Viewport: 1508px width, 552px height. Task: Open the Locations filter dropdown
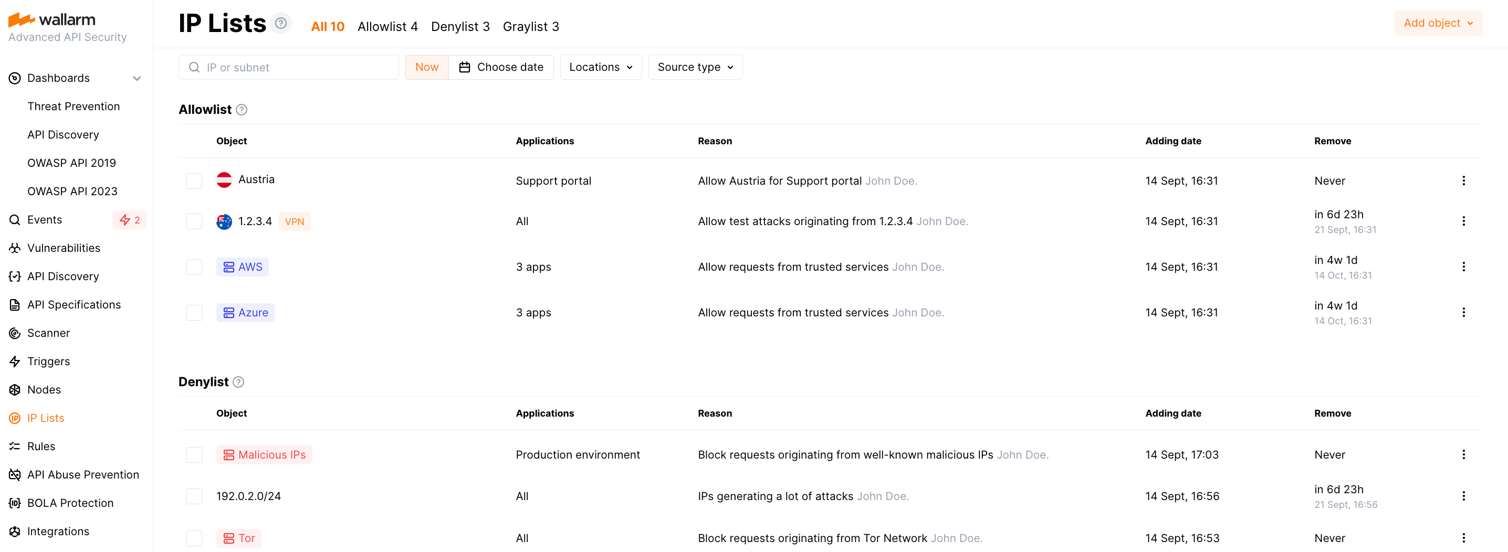pos(601,67)
